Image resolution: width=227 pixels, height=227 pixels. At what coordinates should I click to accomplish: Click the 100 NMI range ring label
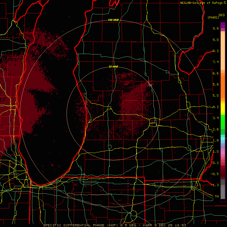113,20
